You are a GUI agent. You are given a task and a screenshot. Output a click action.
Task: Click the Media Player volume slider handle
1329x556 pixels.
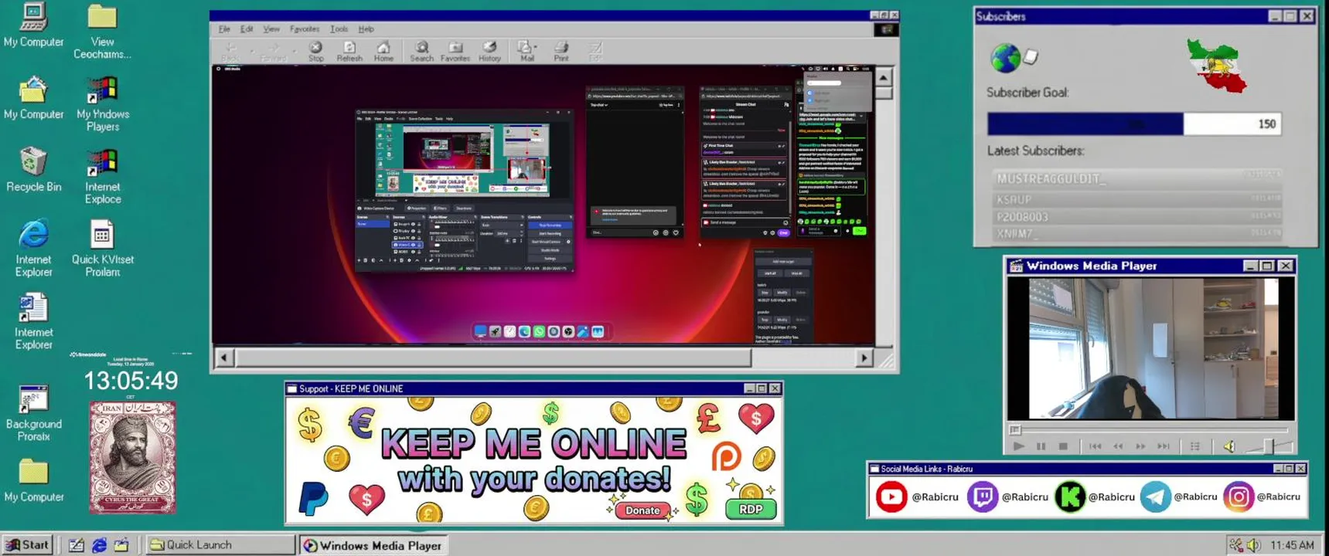[x=1268, y=446]
